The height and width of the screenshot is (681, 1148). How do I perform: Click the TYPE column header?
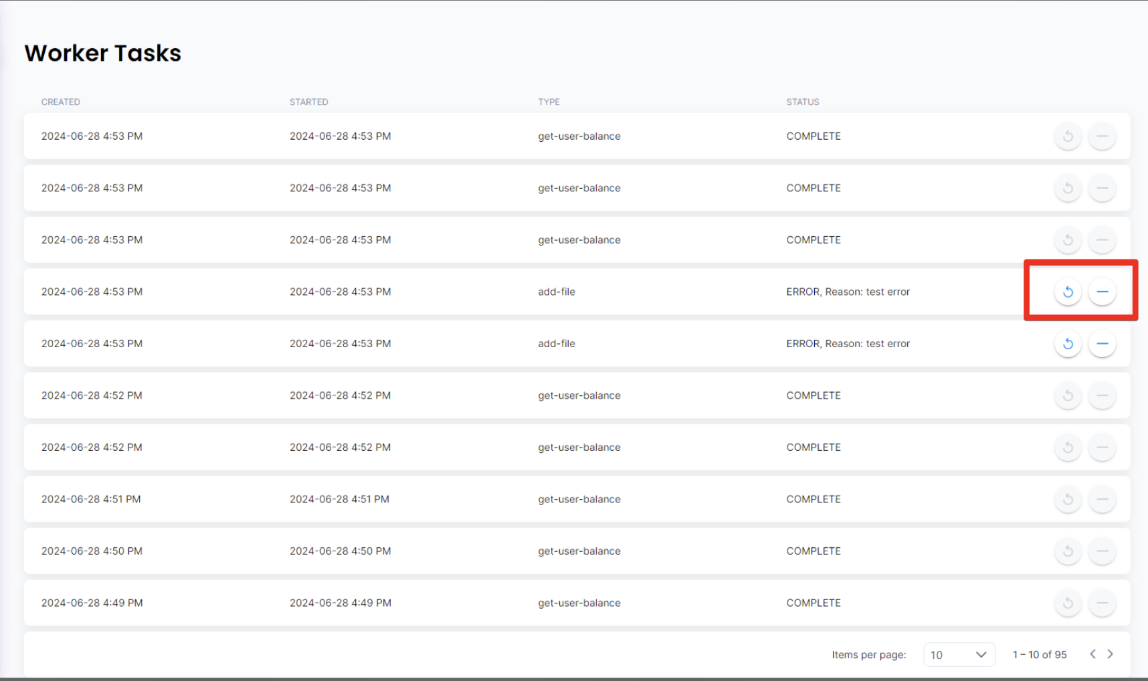[x=549, y=102]
